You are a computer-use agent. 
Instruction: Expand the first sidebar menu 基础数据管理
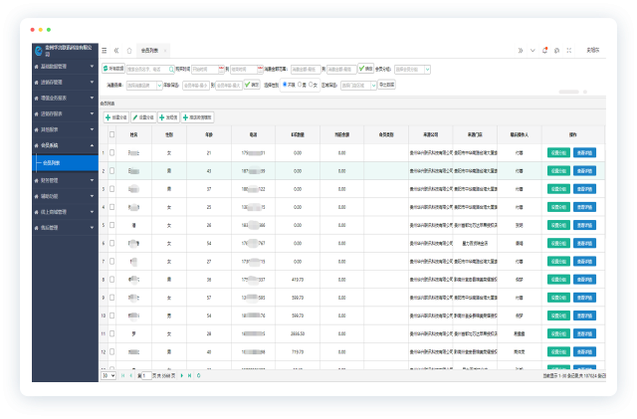(x=65, y=67)
